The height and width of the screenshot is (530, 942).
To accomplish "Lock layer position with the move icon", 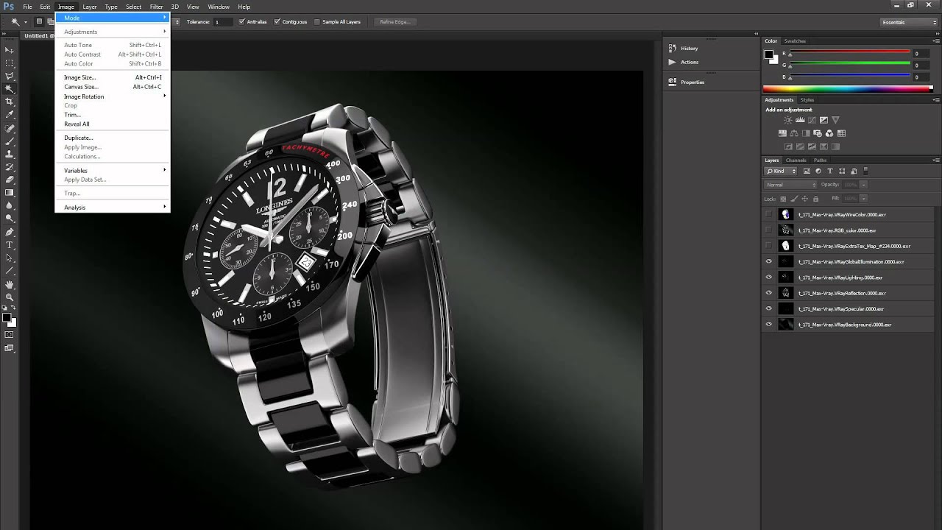I will tap(805, 199).
